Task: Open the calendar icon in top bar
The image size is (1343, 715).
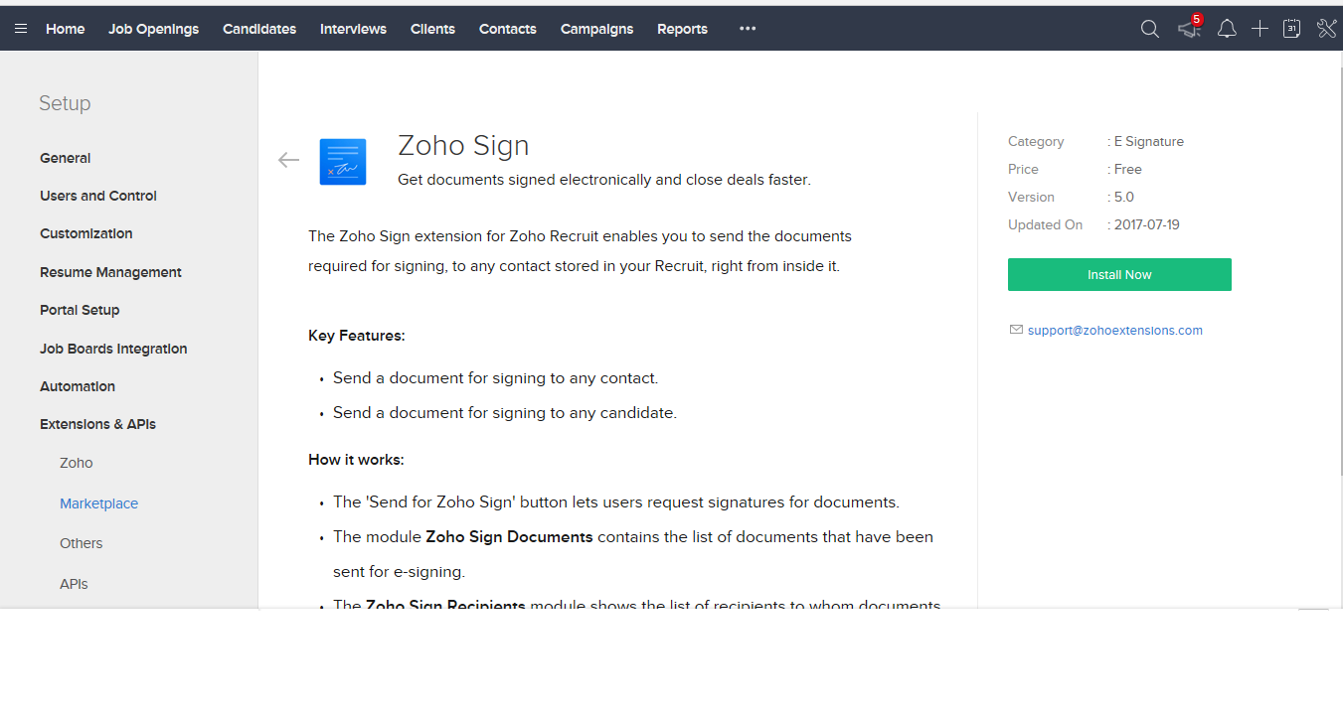Action: [x=1291, y=29]
